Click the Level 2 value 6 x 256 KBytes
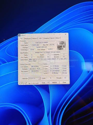The width and height of the screenshot is (93, 125). [x=55, y=71]
